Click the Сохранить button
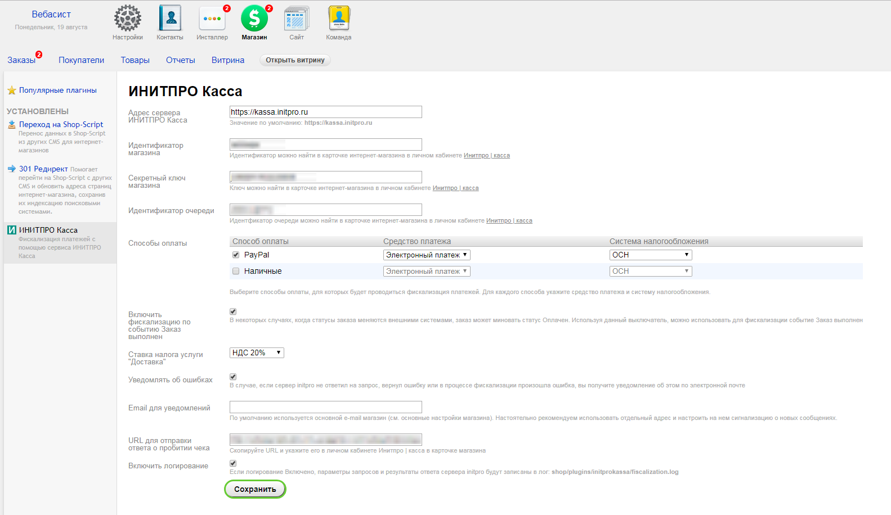891x515 pixels. point(255,489)
